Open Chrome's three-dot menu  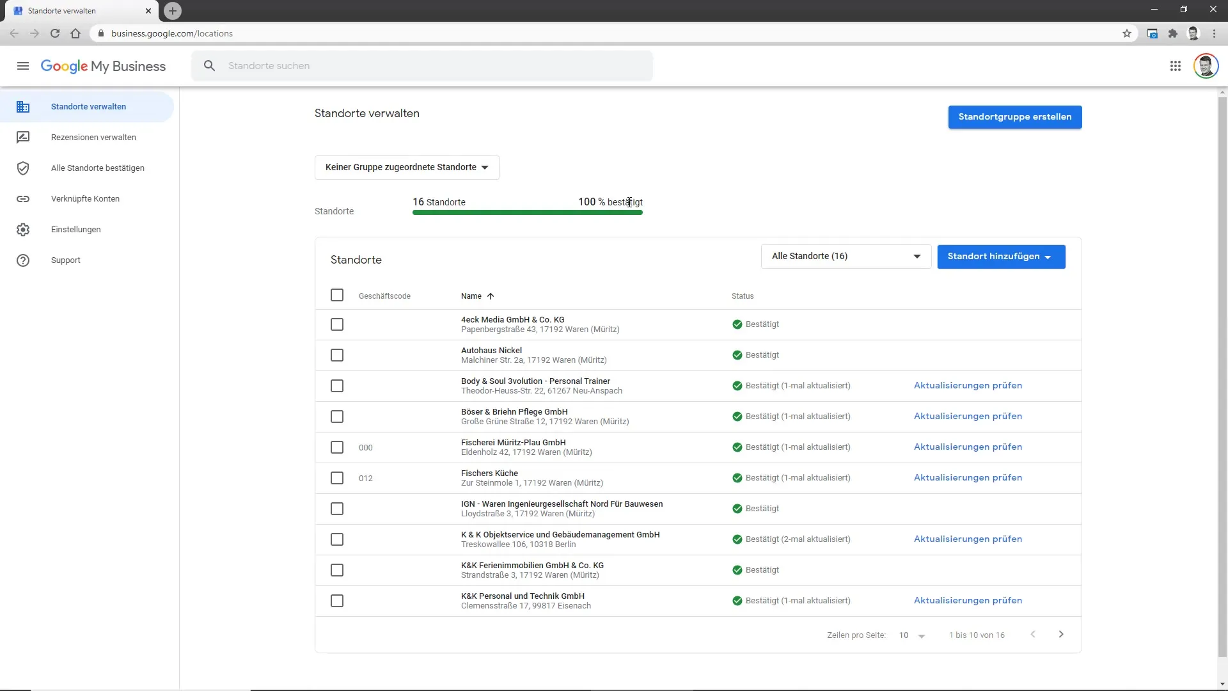(1214, 33)
